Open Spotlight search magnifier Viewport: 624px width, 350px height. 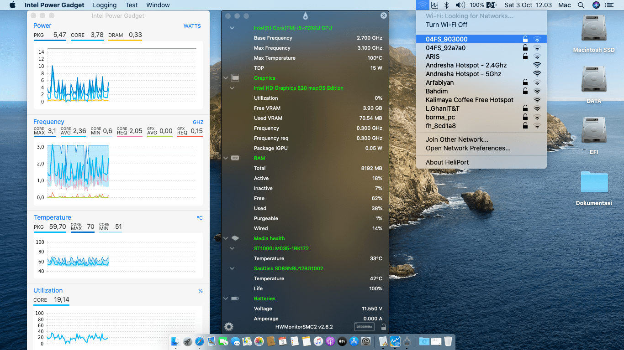(x=581, y=5)
